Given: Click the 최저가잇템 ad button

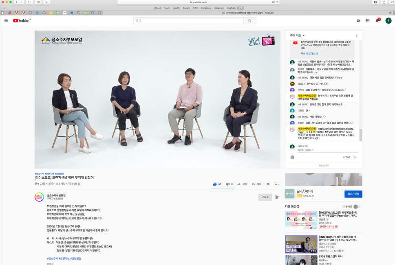Looking at the screenshot, I should [x=353, y=194].
